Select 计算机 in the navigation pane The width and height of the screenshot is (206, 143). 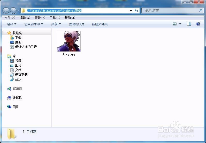click(x=17, y=98)
